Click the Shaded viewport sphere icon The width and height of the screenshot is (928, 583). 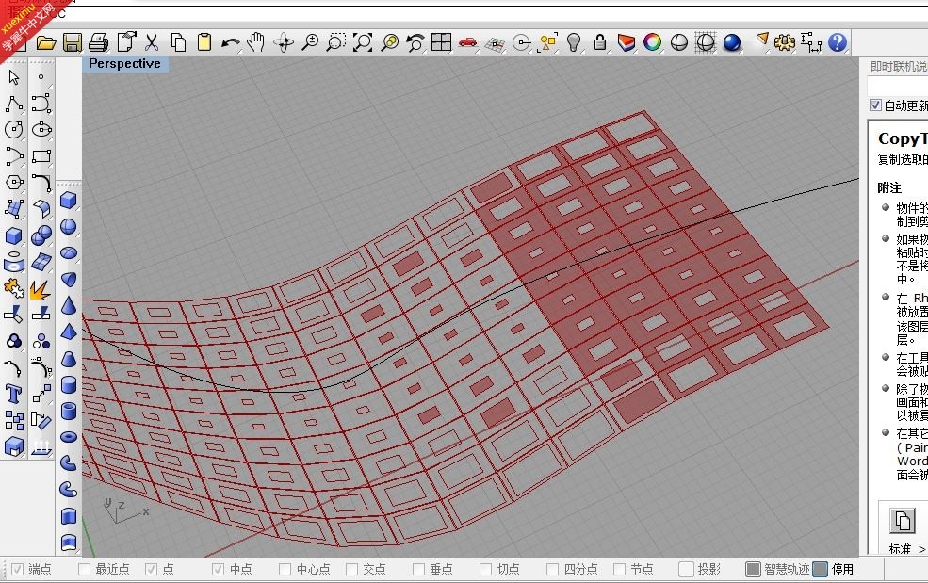click(x=679, y=42)
